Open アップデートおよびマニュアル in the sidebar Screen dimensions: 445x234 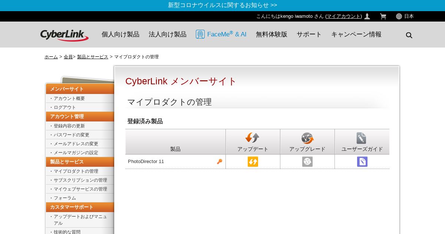80,220
